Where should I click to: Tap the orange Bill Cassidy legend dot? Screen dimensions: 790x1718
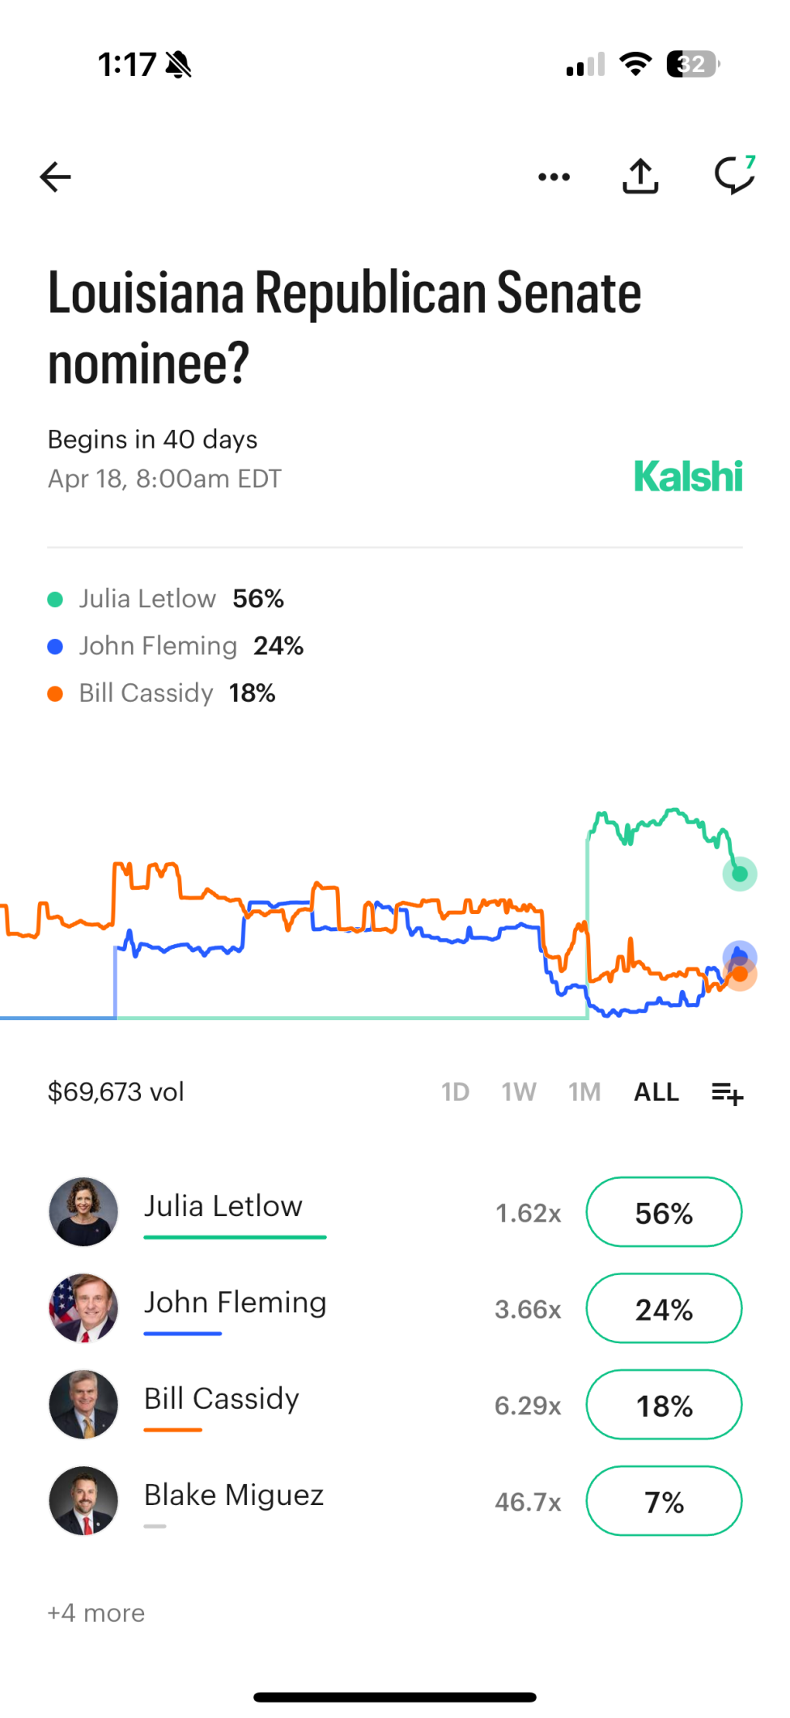pos(55,694)
